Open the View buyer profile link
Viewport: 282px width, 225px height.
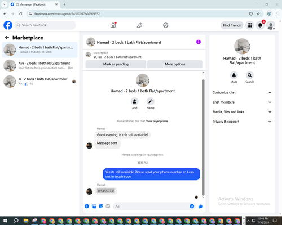pos(157,121)
